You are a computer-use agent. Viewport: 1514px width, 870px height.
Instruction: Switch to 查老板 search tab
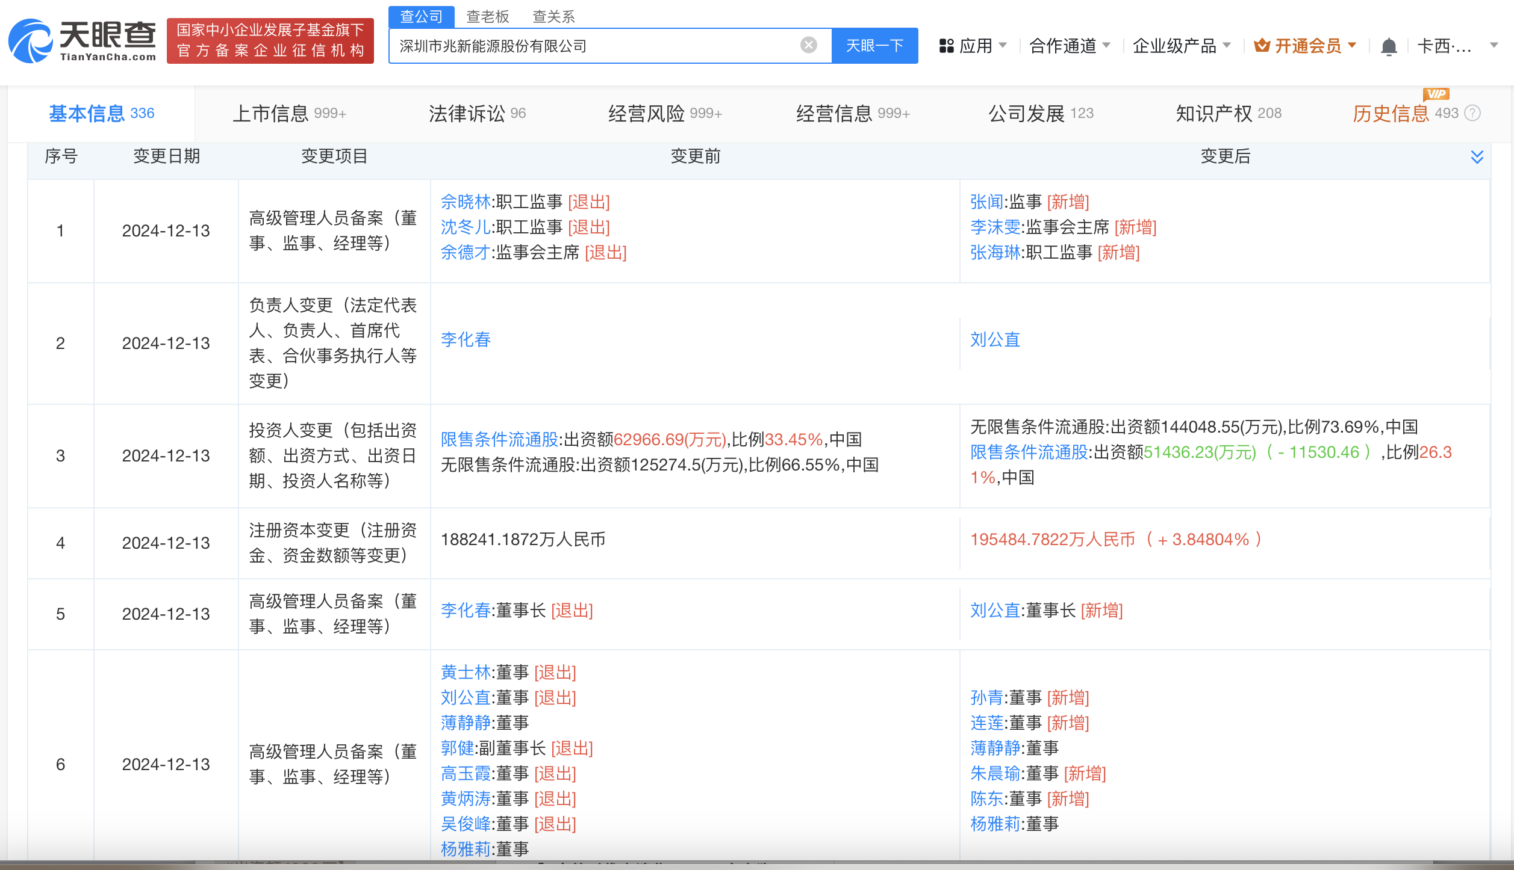pos(488,17)
